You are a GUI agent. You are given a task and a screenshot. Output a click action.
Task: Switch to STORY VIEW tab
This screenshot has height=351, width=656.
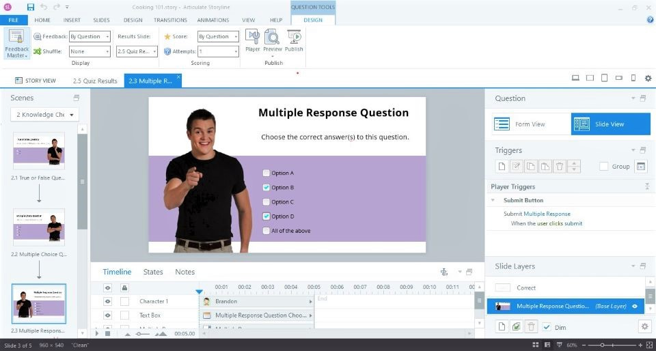(x=36, y=81)
